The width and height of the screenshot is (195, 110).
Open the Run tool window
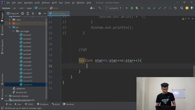18,104
